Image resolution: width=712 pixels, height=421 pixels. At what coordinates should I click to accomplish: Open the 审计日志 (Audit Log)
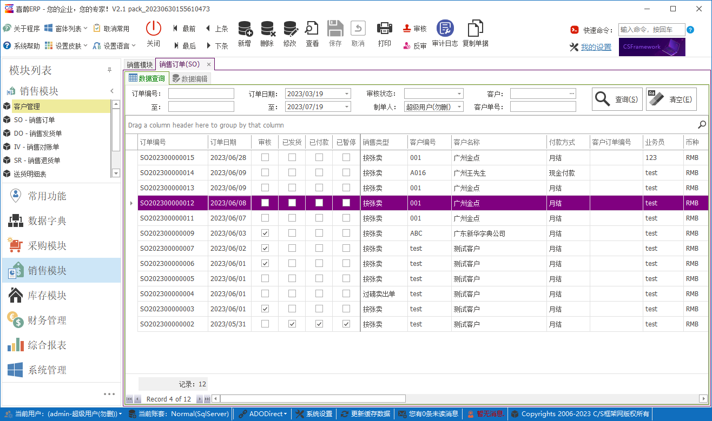[x=444, y=32]
